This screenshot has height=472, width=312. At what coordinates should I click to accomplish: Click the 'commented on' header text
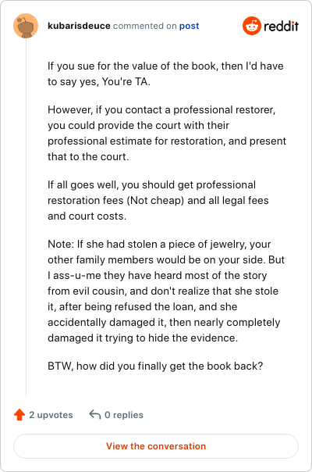click(x=144, y=26)
